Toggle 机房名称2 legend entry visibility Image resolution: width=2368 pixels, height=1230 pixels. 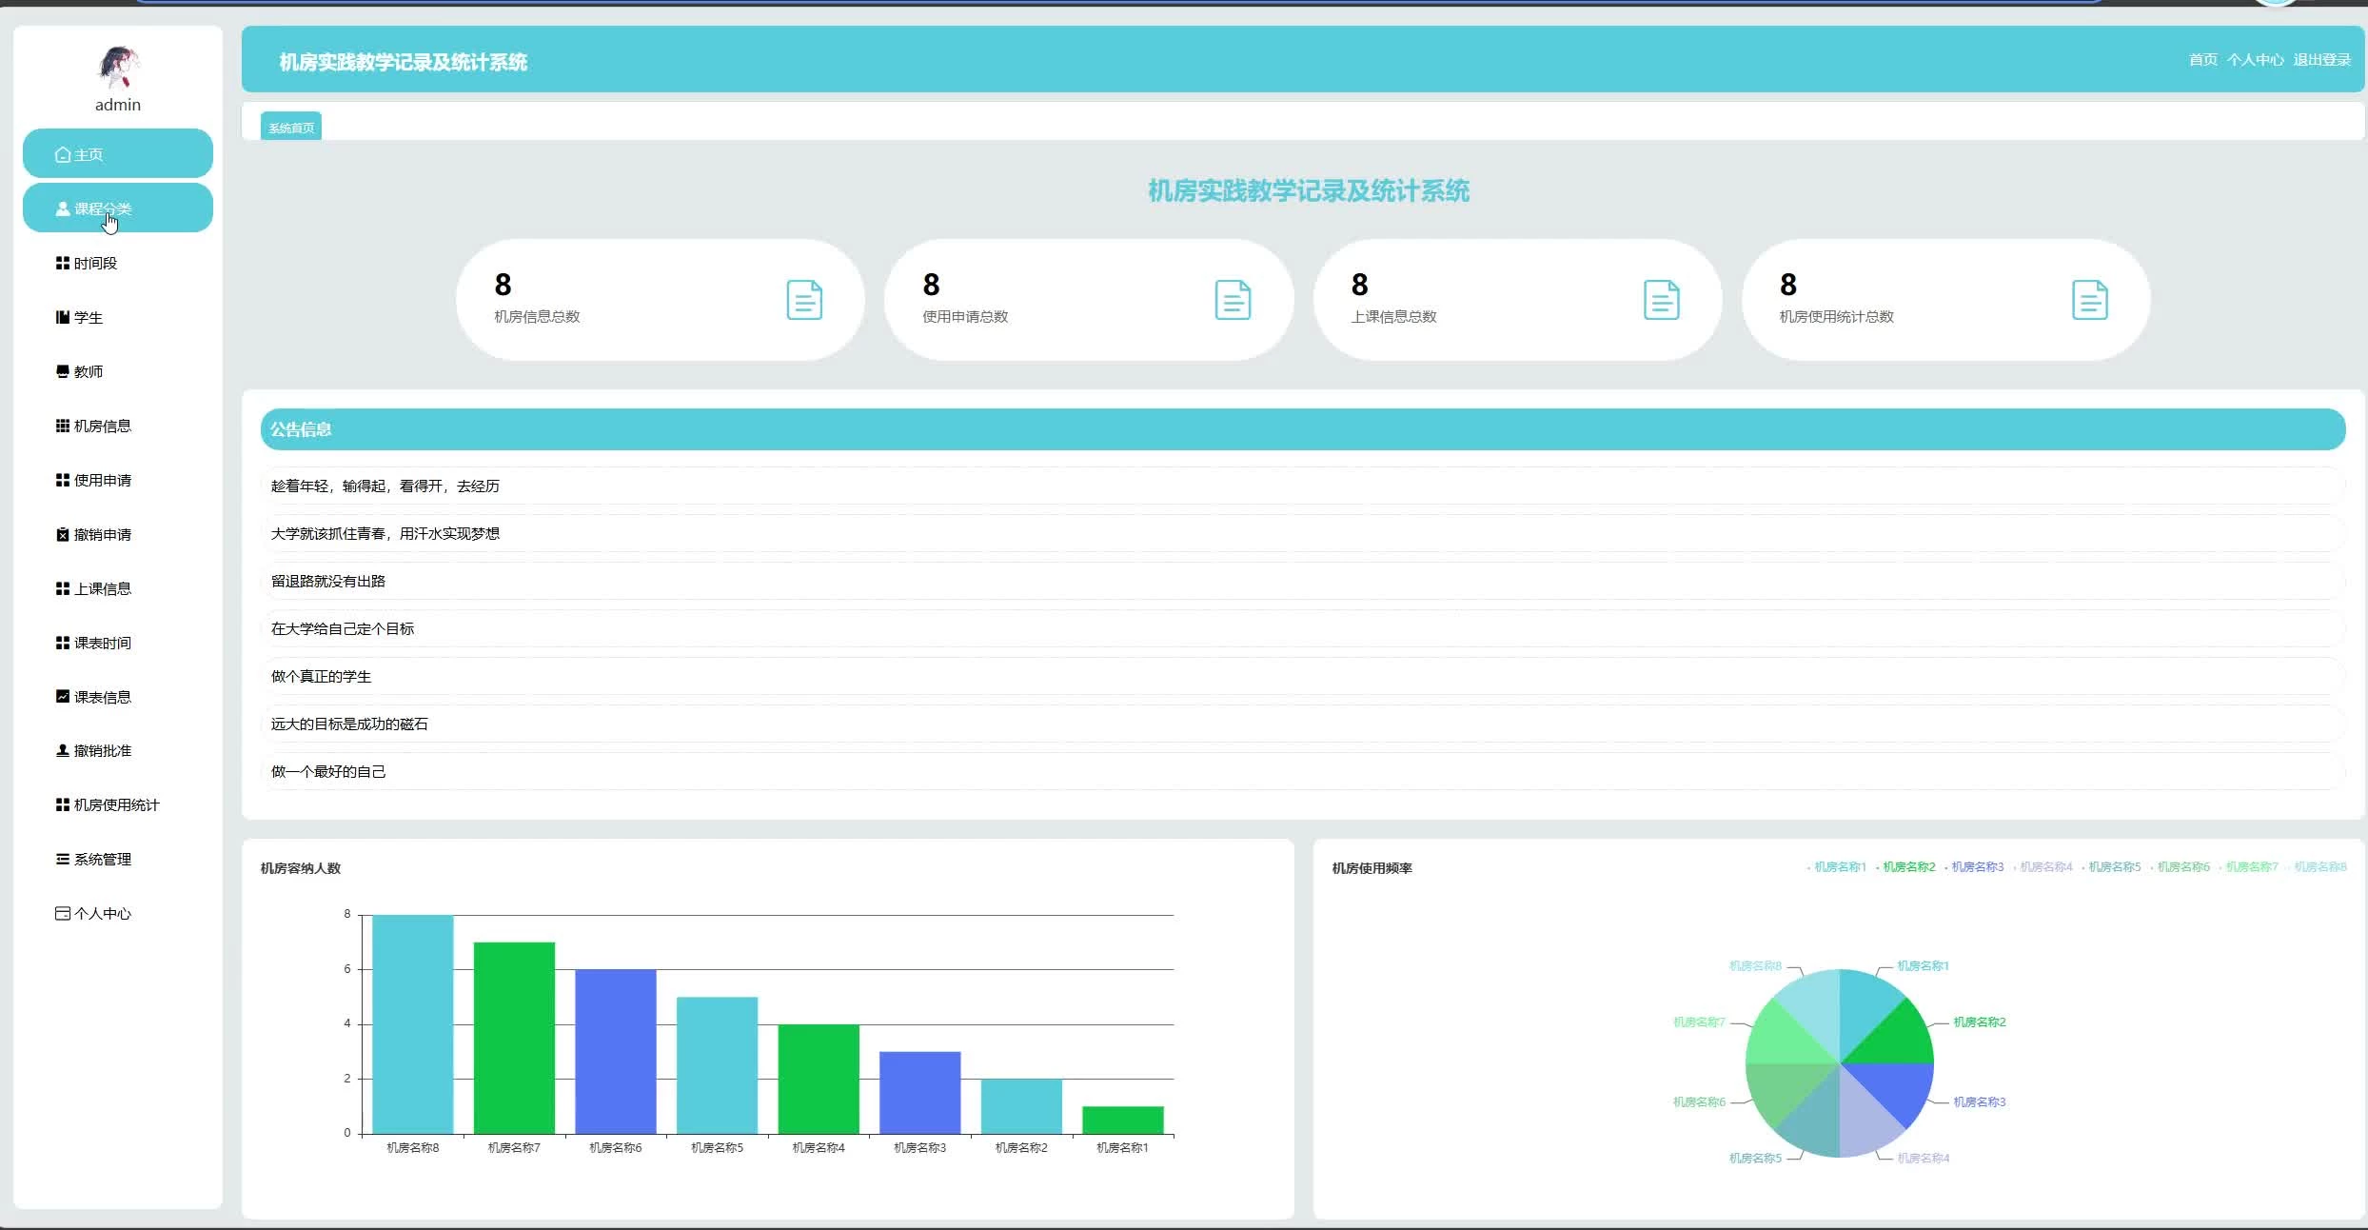(1907, 867)
